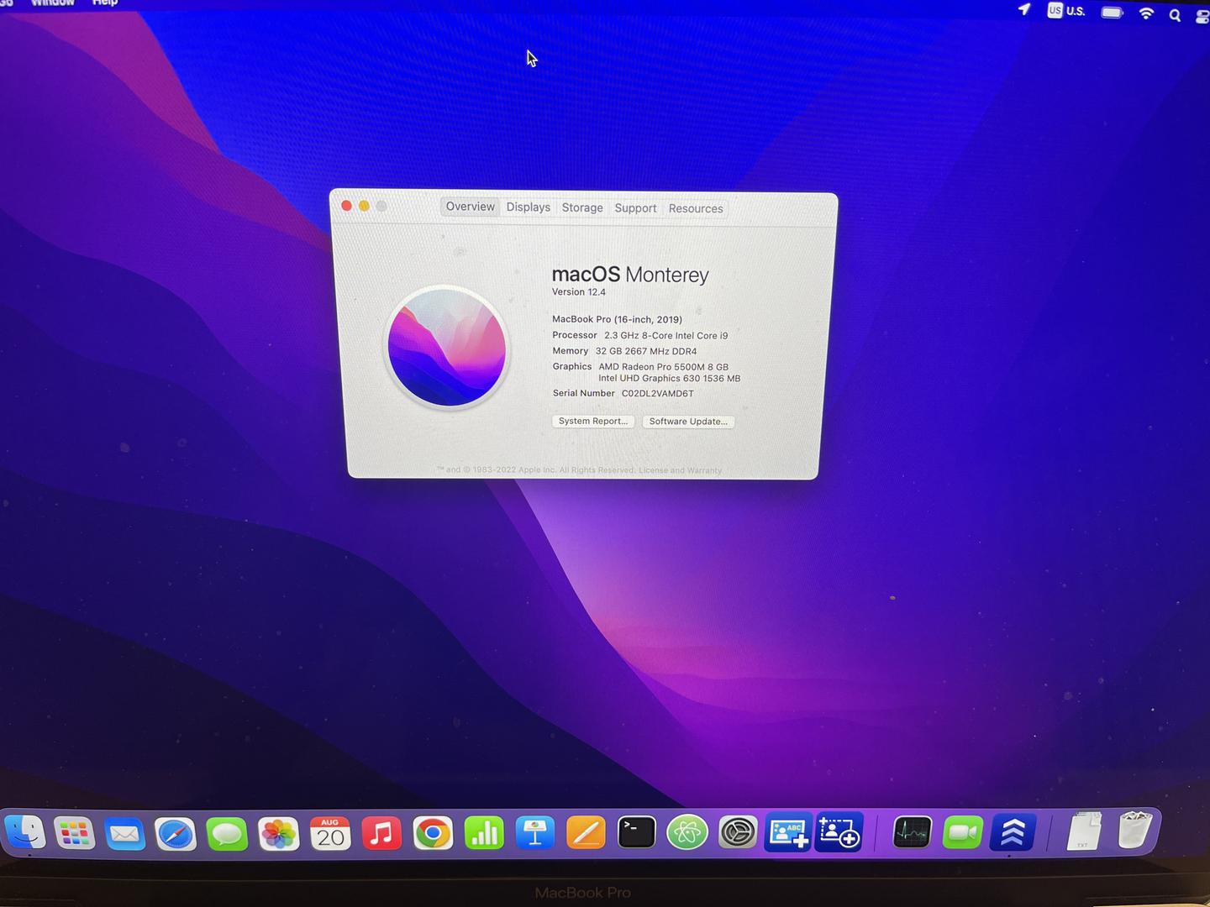Click the System Report... button

(593, 421)
